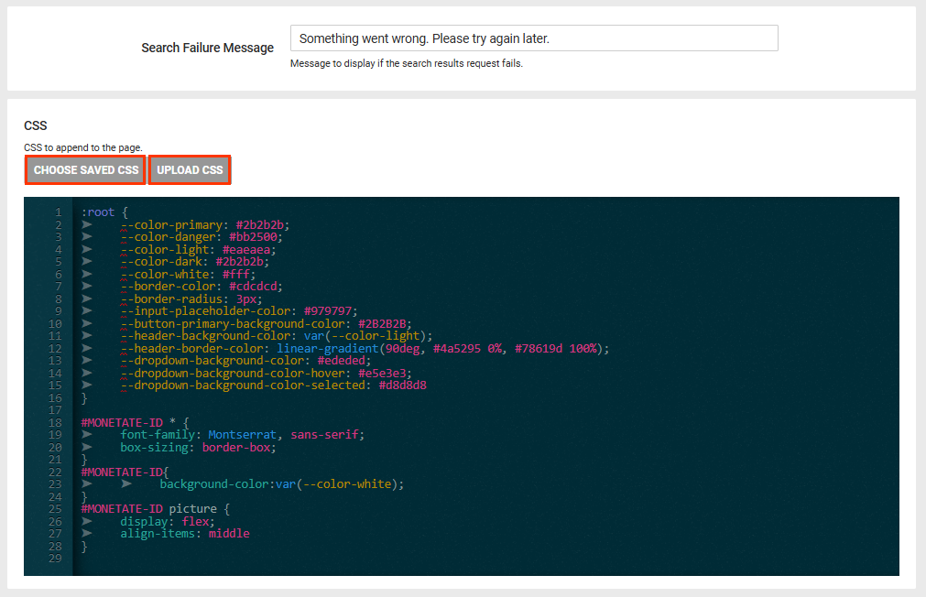Image resolution: width=926 pixels, height=597 pixels.
Task: Click the #MONETATE-ID picture selector
Action: pyautogui.click(x=148, y=510)
